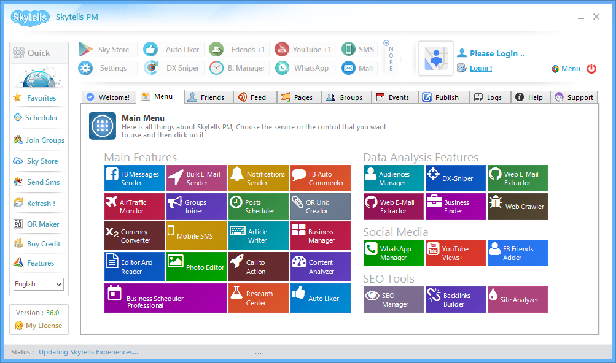Image resolution: width=616 pixels, height=363 pixels.
Task: Open the English language dropdown
Action: [x=38, y=284]
